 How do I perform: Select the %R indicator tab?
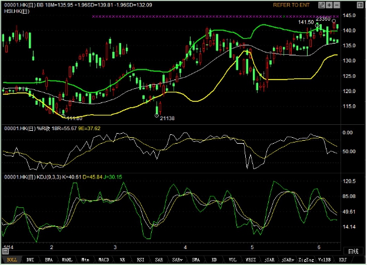coord(122,259)
